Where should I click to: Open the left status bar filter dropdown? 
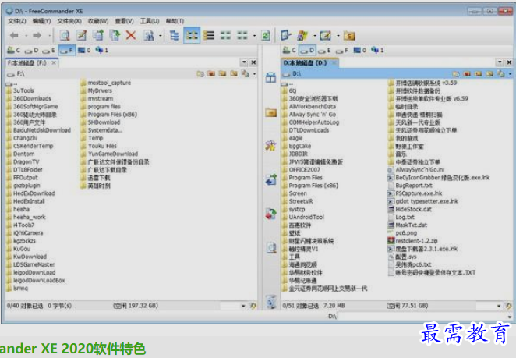click(x=243, y=306)
